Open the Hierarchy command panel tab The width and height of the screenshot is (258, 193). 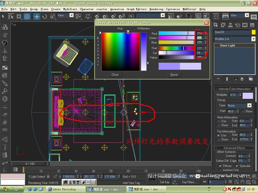231,25
